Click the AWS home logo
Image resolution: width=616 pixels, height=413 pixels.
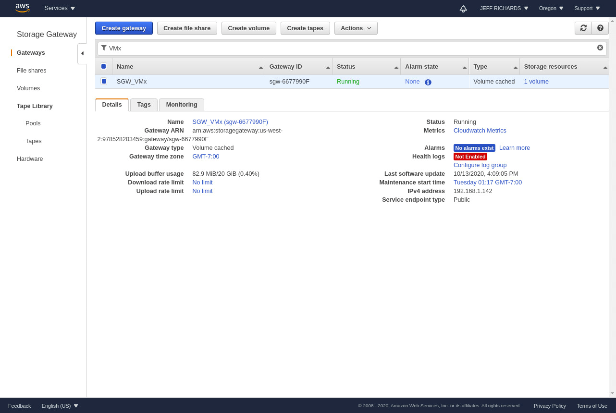[x=22, y=8]
